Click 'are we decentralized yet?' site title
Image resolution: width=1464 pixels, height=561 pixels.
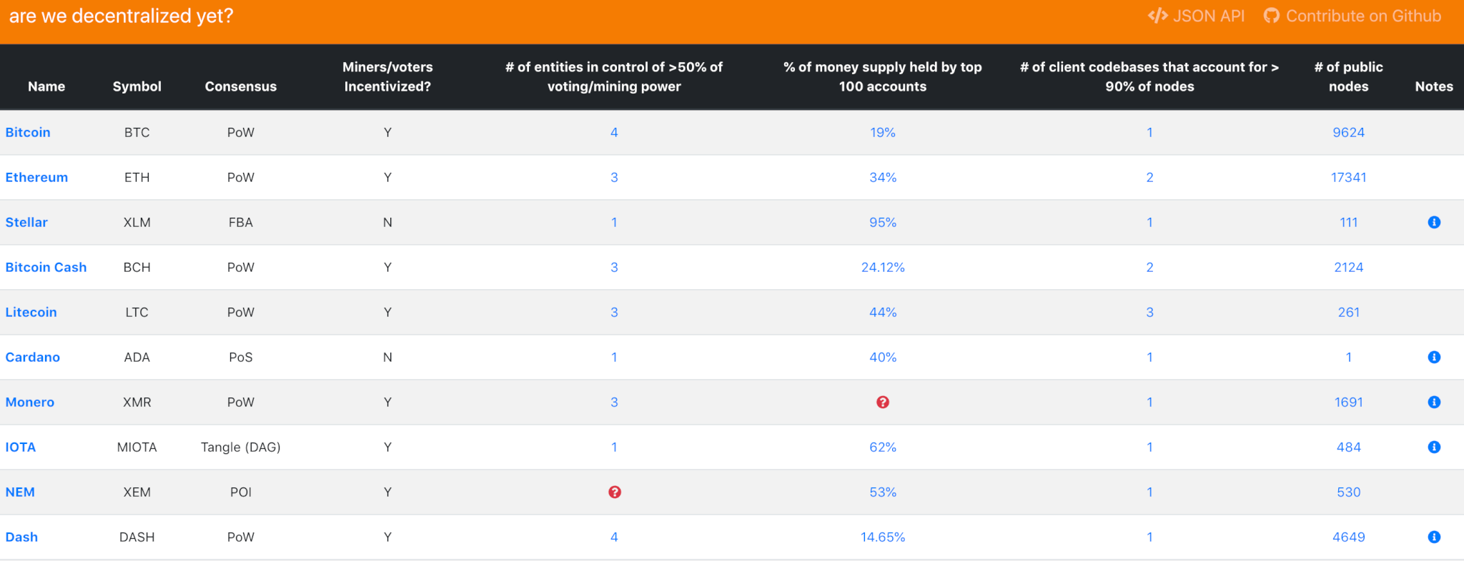click(x=121, y=16)
